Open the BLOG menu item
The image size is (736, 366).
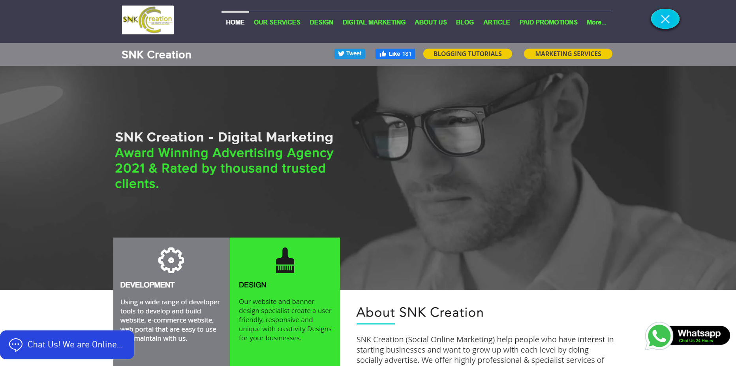(x=465, y=23)
